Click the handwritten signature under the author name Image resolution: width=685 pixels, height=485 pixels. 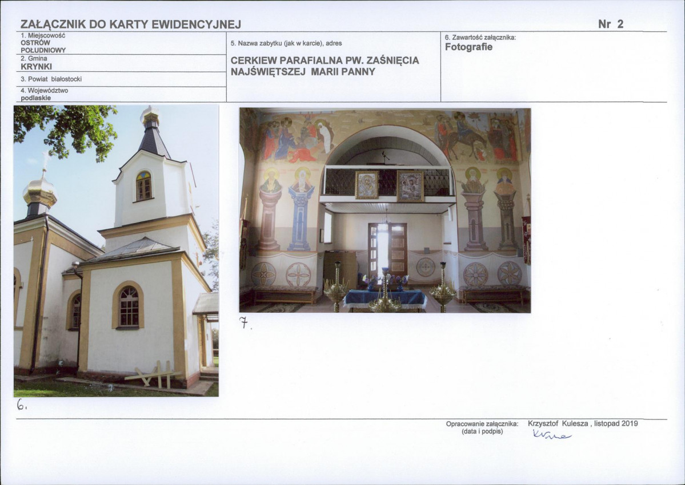pyautogui.click(x=552, y=434)
